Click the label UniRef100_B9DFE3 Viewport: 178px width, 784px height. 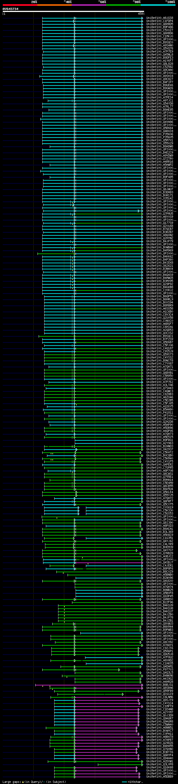pos(160,58)
